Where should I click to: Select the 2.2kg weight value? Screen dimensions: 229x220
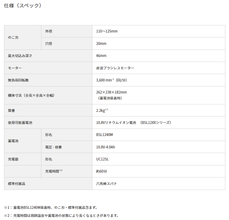point(102,110)
